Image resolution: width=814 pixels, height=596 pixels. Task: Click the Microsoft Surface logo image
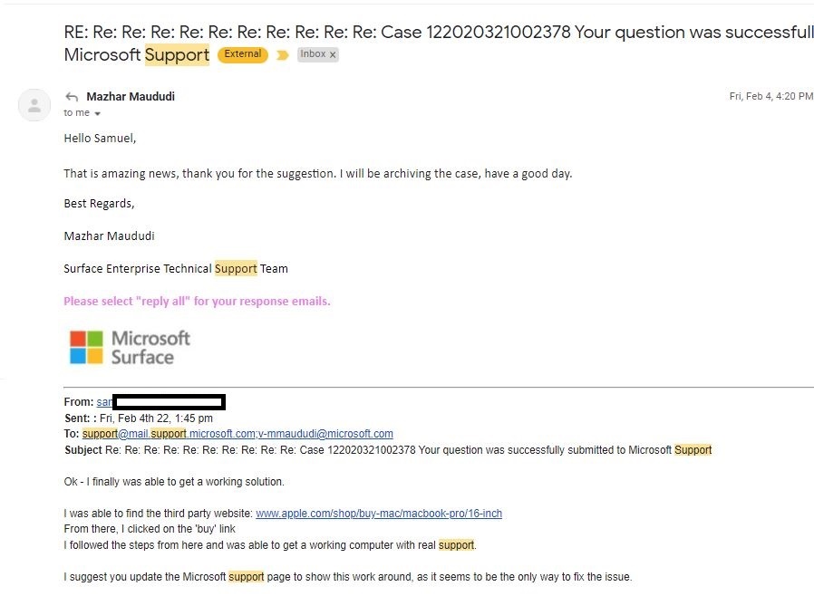pyautogui.click(x=130, y=347)
